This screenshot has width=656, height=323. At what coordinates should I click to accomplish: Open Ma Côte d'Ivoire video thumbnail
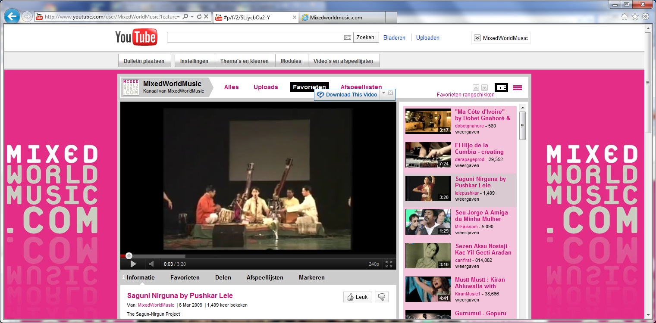(428, 121)
